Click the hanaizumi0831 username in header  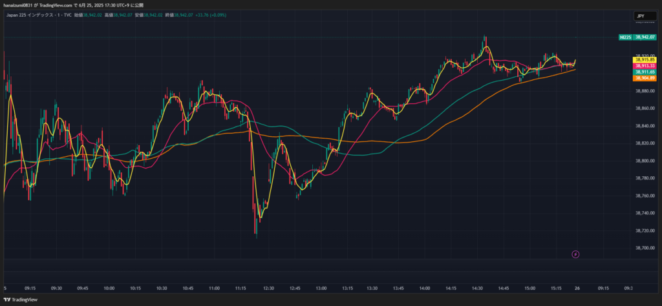[17, 5]
